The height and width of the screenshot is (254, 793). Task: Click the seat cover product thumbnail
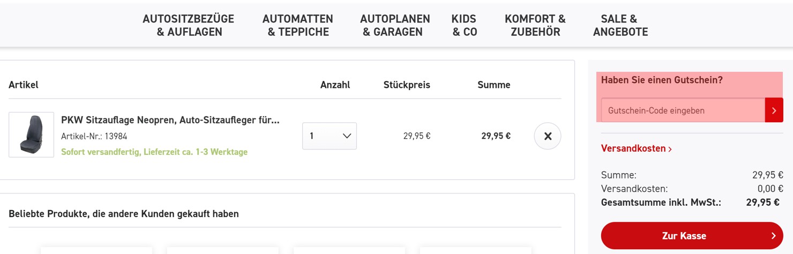click(31, 135)
